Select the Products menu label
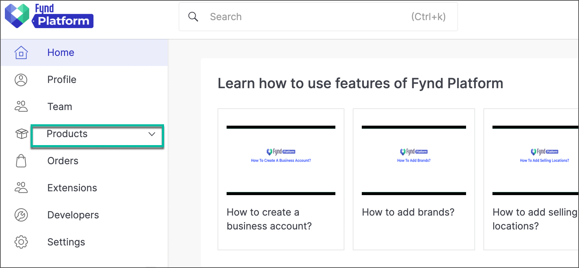 pos(67,134)
